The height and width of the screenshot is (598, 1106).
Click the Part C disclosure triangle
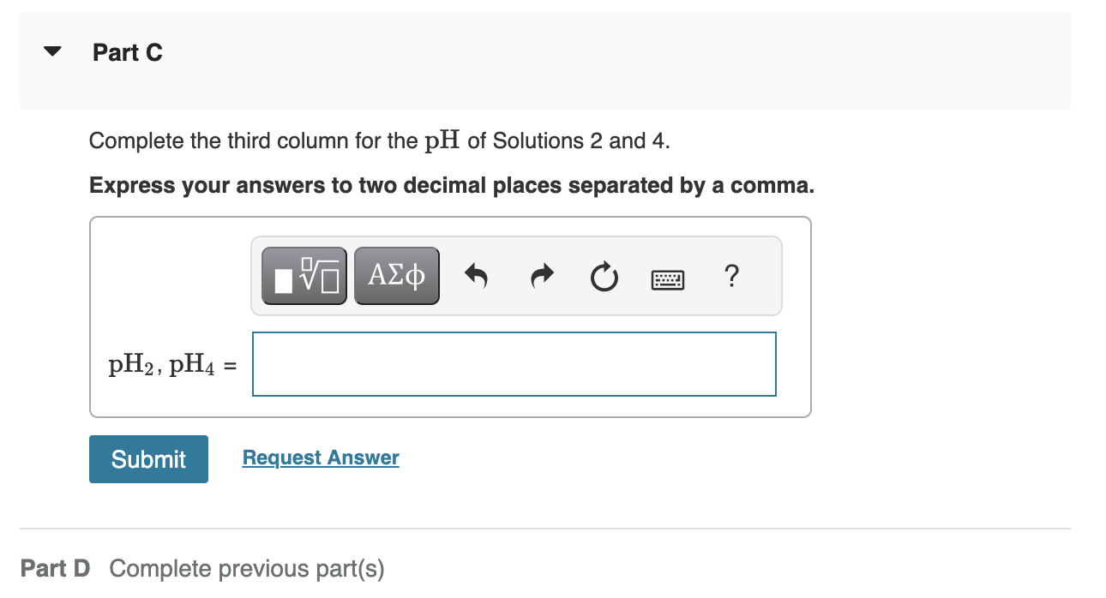pos(52,51)
